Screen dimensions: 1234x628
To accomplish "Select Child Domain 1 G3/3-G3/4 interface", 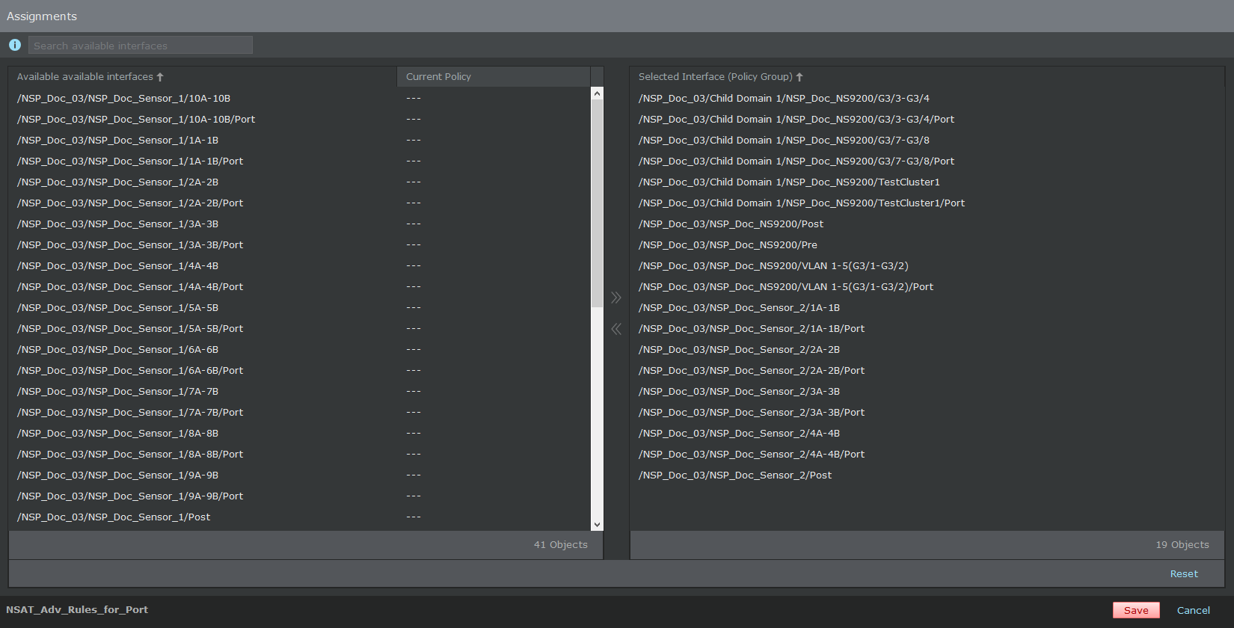I will tap(927, 98).
